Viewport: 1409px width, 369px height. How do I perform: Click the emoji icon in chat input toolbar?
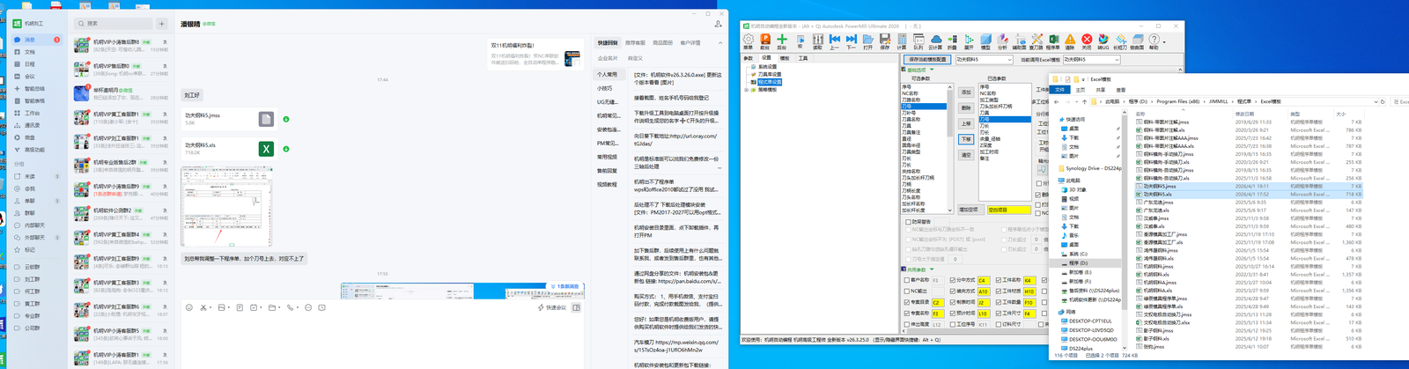[188, 307]
